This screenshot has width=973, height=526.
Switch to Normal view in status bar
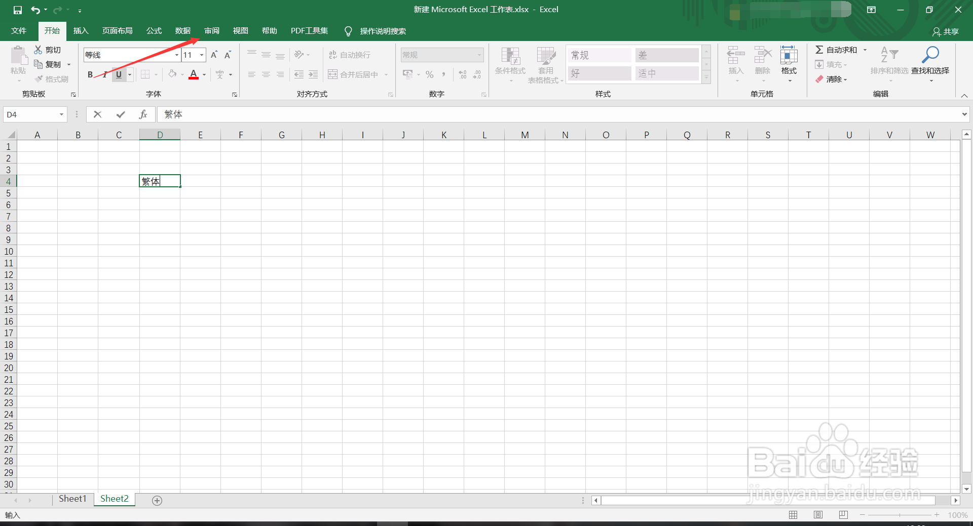tap(793, 514)
